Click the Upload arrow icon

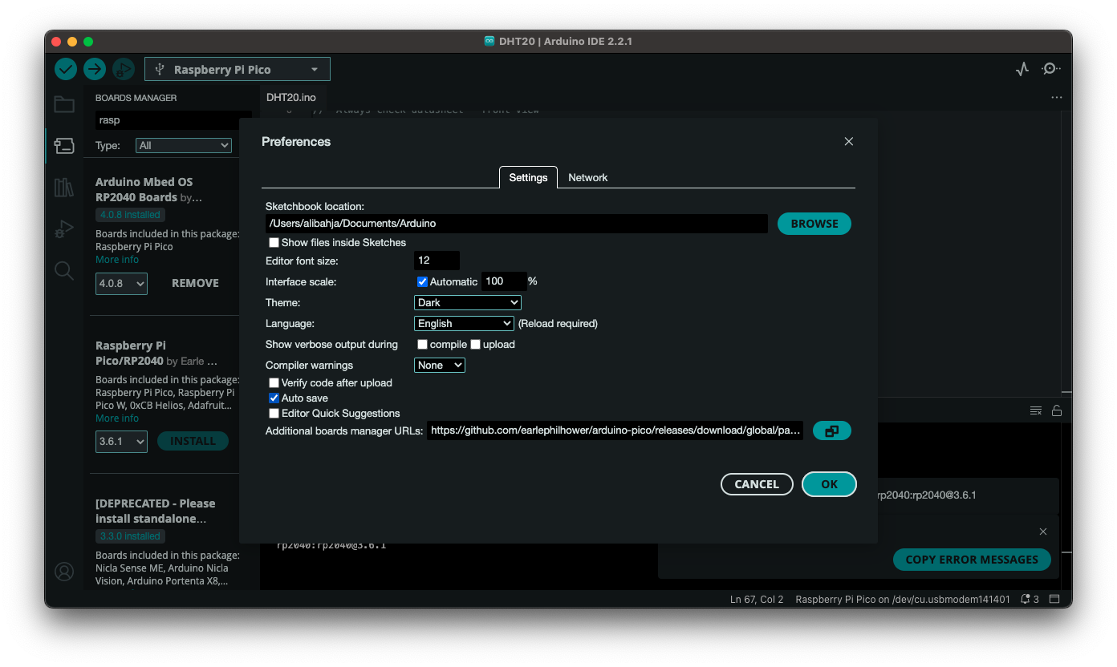(x=95, y=69)
